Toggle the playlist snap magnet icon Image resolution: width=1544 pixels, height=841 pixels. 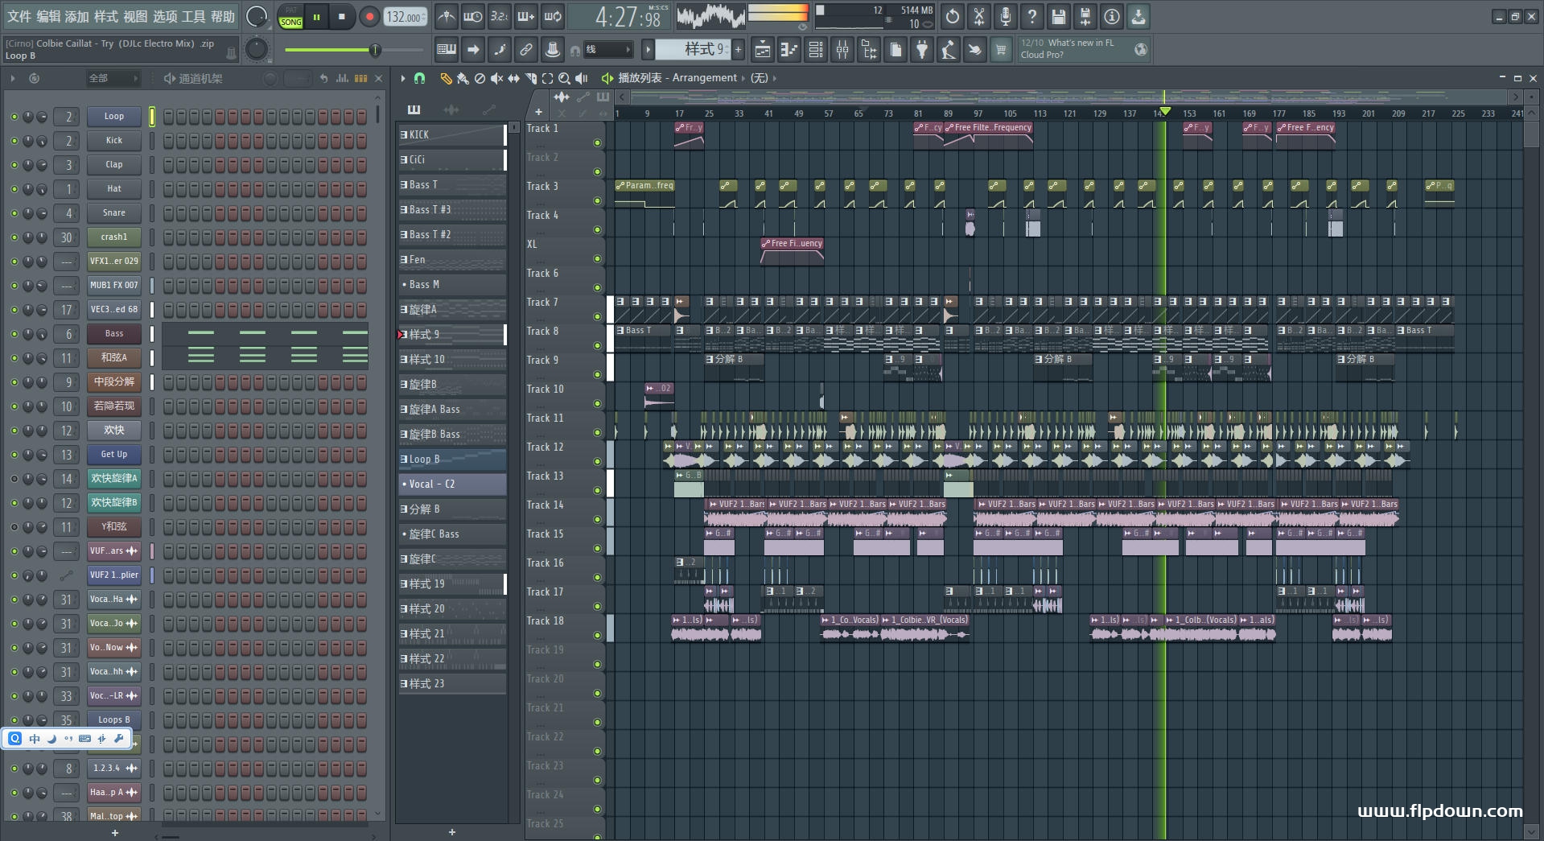[419, 78]
